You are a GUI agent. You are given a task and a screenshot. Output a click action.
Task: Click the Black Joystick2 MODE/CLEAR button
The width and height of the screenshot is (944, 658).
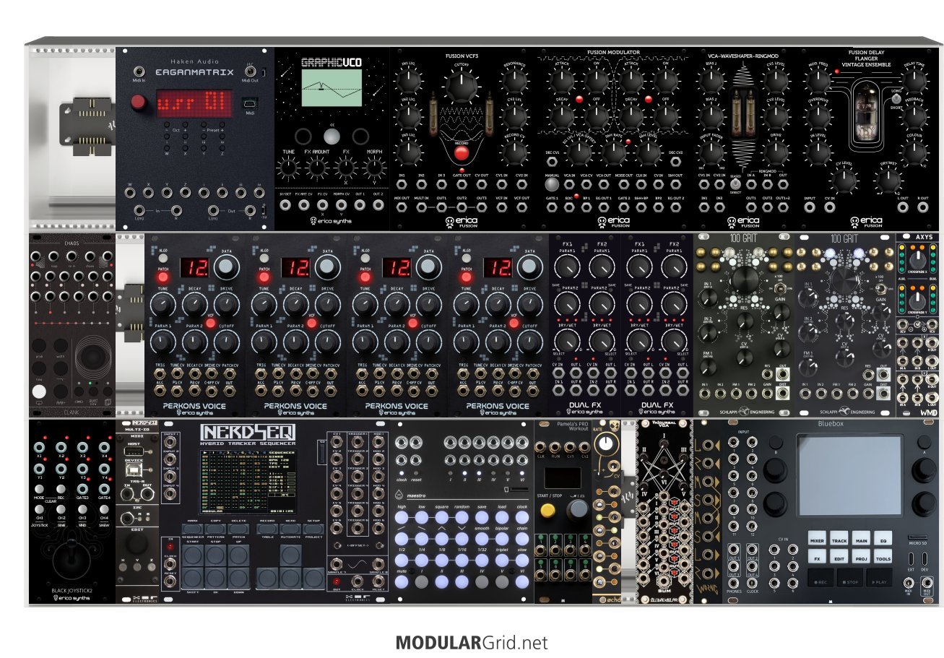pyautogui.click(x=40, y=490)
